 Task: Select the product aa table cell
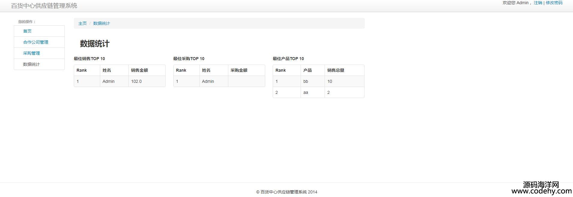coord(306,92)
